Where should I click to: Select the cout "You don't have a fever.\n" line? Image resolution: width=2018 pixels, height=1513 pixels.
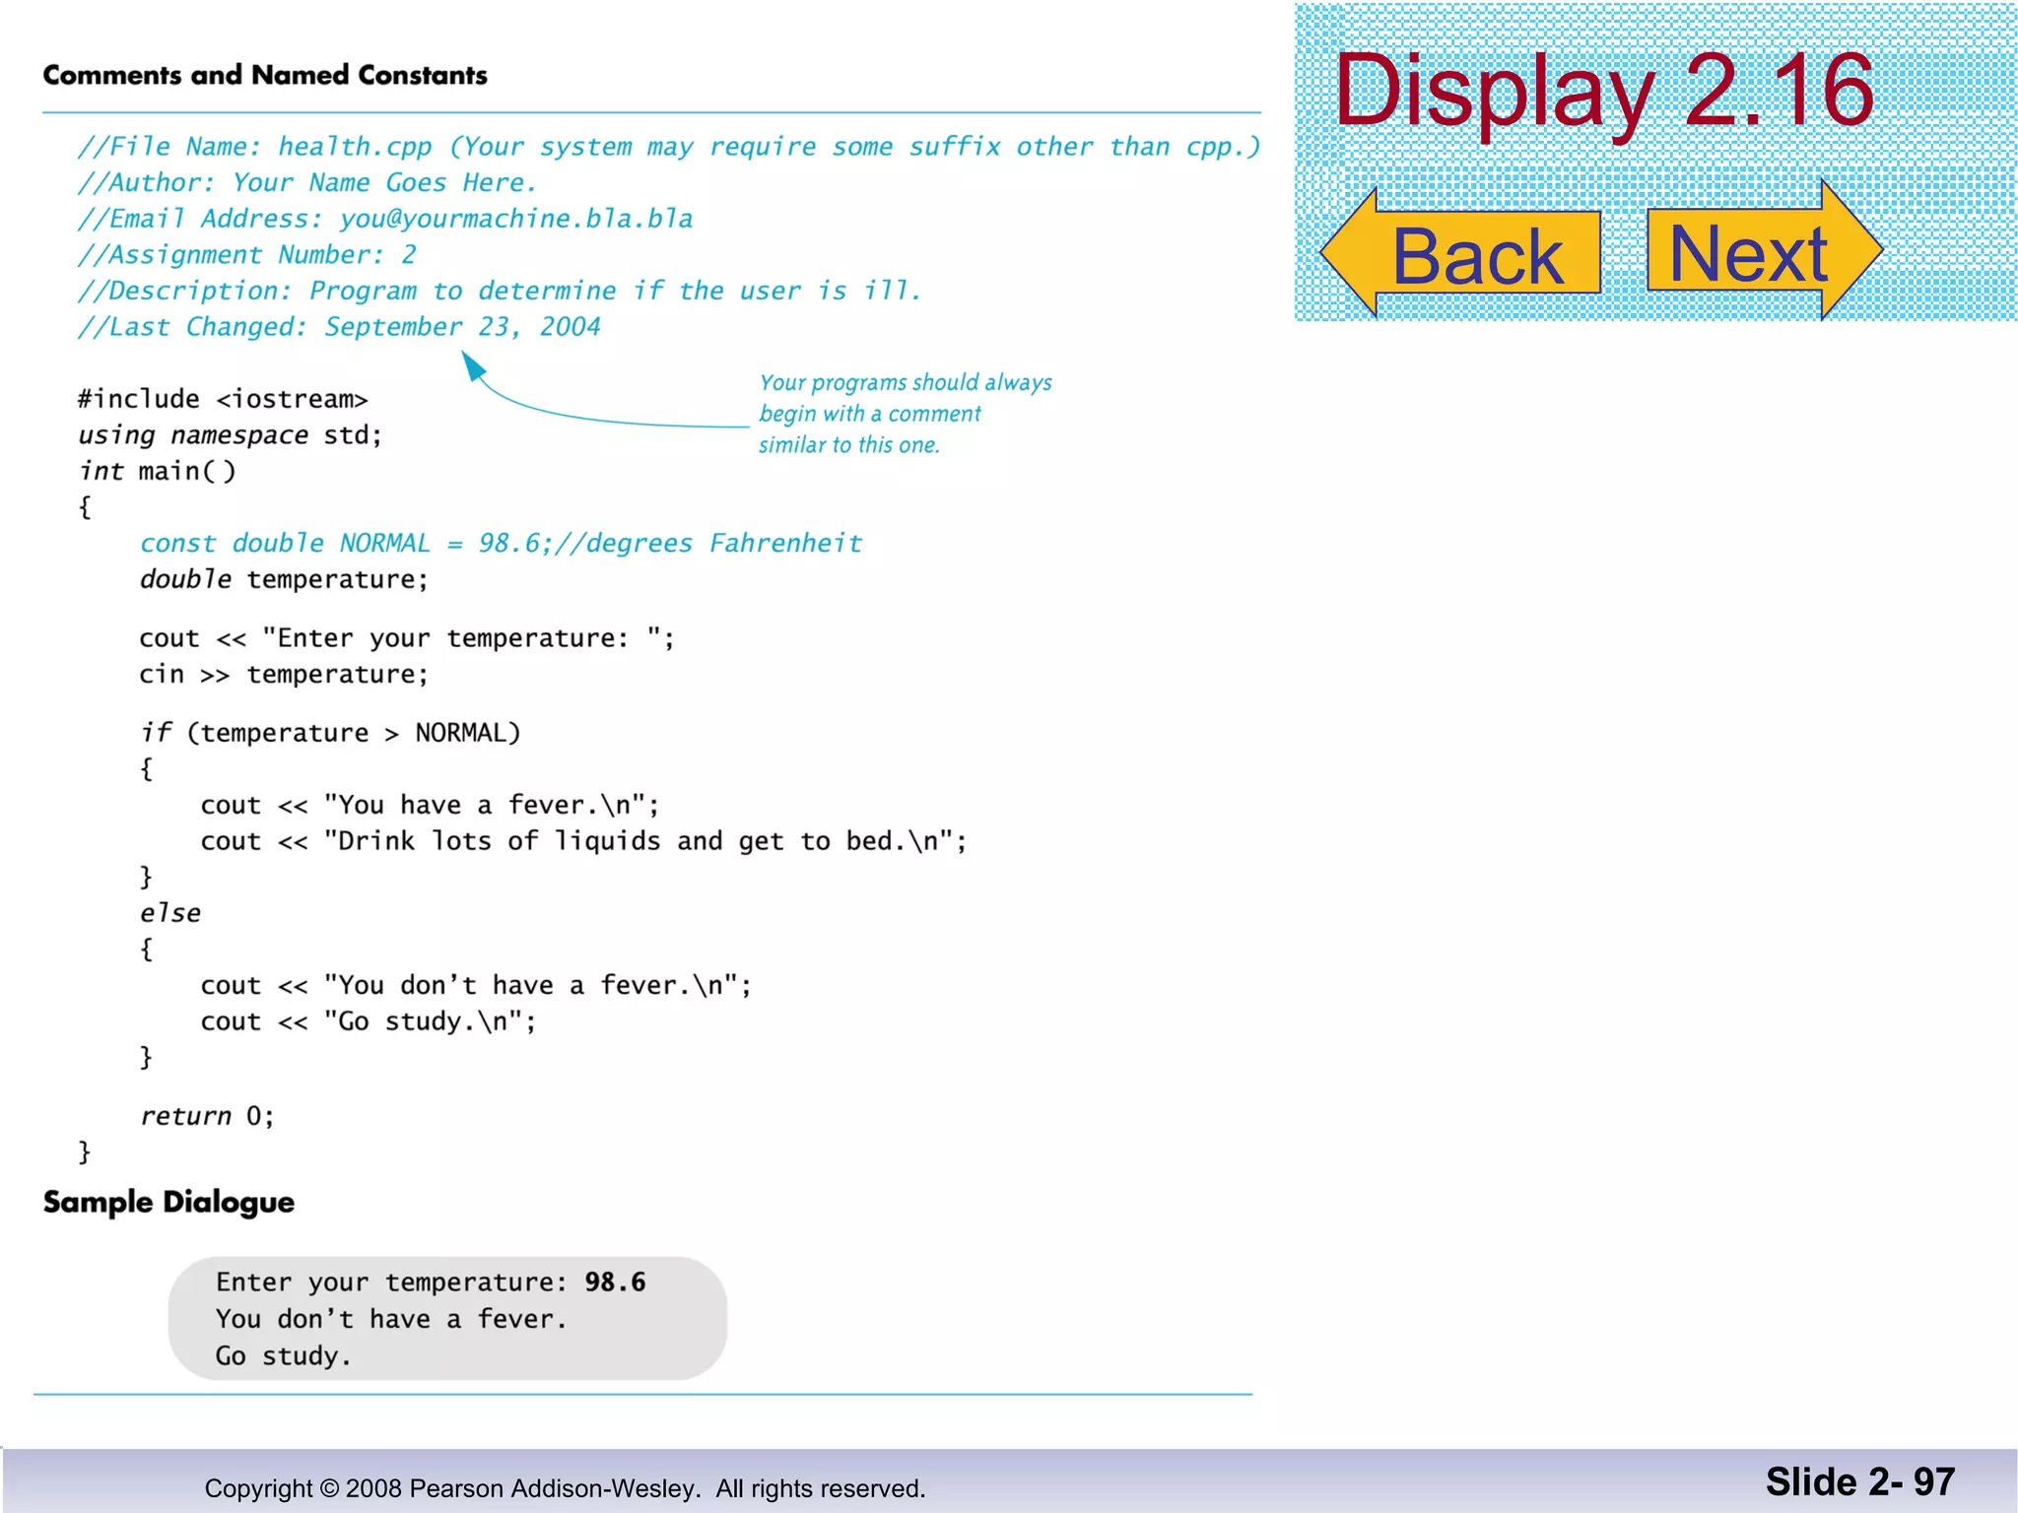[476, 986]
